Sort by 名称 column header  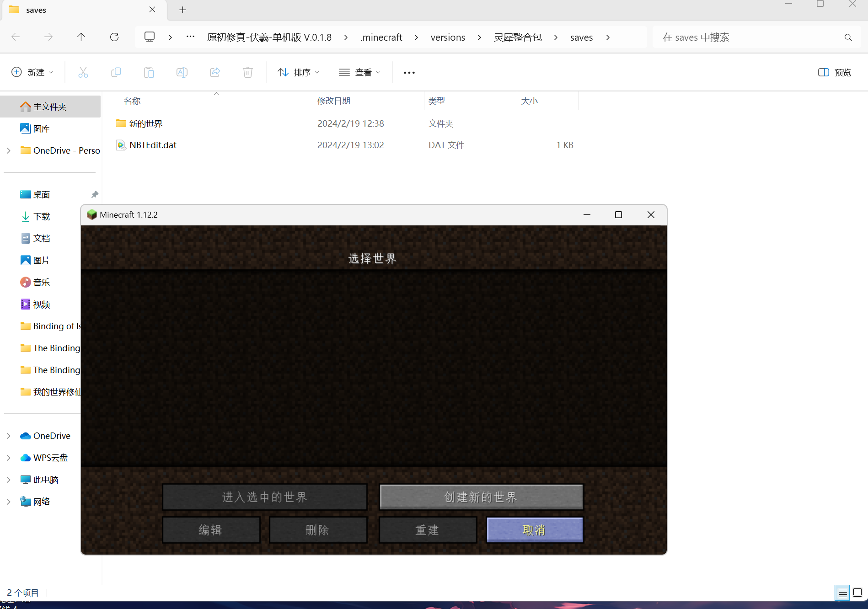[132, 101]
